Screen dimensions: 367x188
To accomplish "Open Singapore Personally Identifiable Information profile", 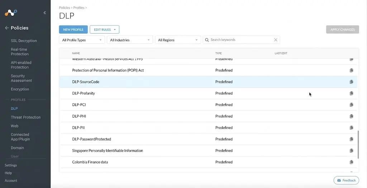I will [108, 151].
